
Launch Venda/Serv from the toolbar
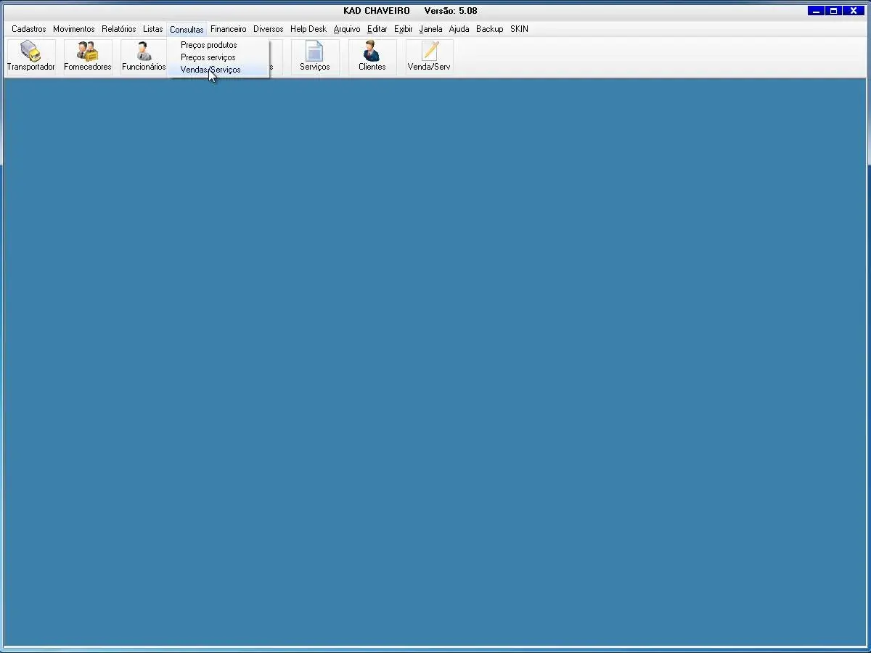pos(429,56)
